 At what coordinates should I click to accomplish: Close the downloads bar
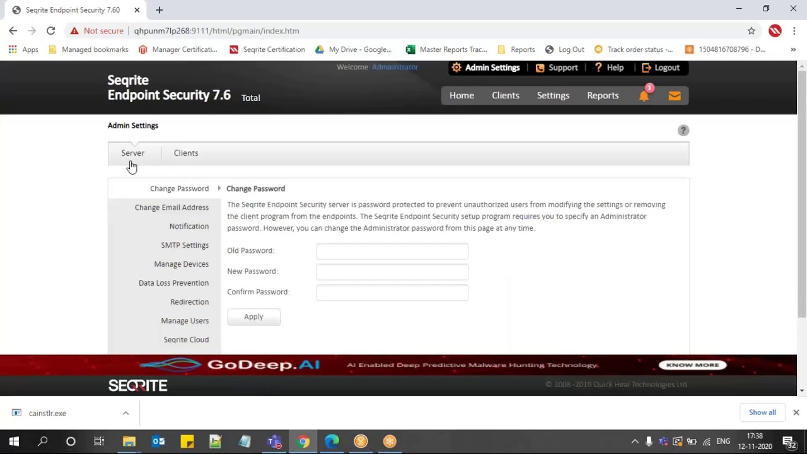tap(796, 412)
